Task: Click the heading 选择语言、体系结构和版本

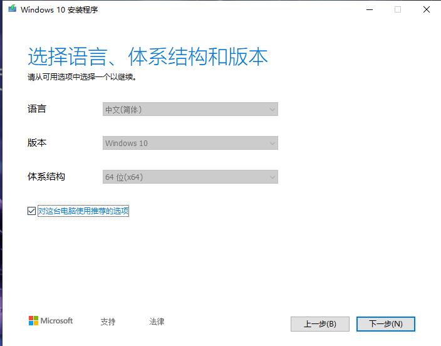Action: pyautogui.click(x=148, y=56)
